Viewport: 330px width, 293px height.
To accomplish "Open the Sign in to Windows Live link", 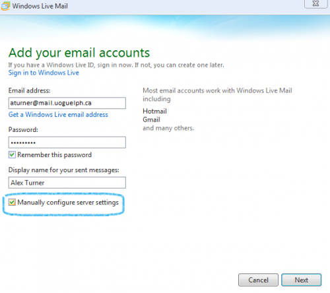I will pyautogui.click(x=44, y=73).
